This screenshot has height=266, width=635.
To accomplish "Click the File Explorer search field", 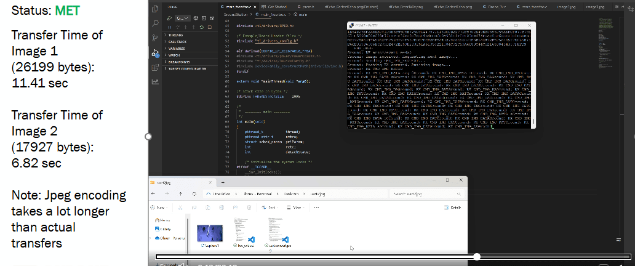I will click(x=425, y=193).
